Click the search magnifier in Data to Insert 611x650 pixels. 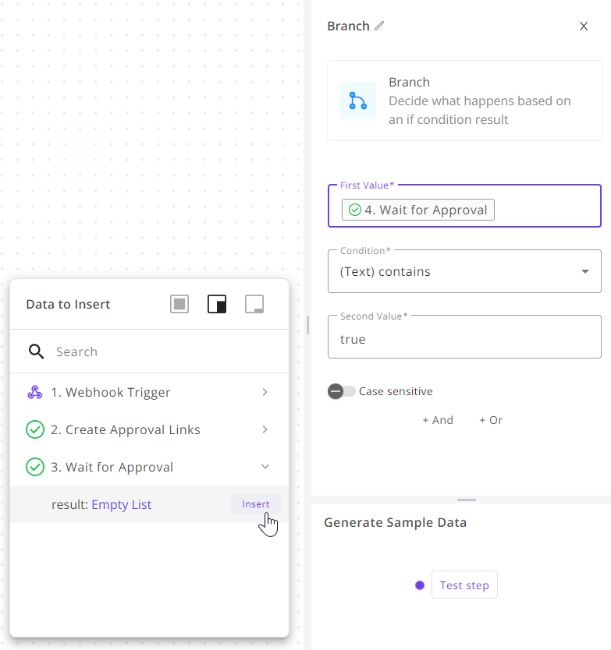point(36,351)
